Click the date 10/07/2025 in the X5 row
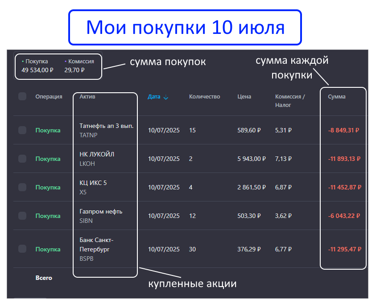376x308 pixels. [164, 187]
